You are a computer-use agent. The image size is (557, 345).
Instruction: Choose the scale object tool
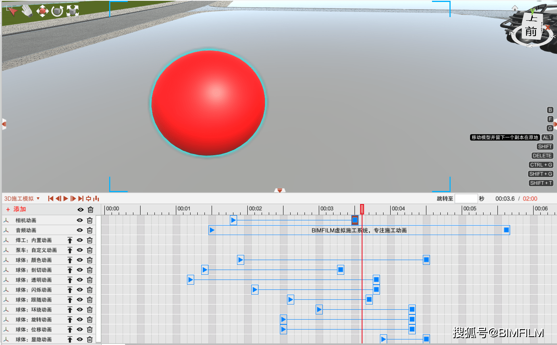72,11
